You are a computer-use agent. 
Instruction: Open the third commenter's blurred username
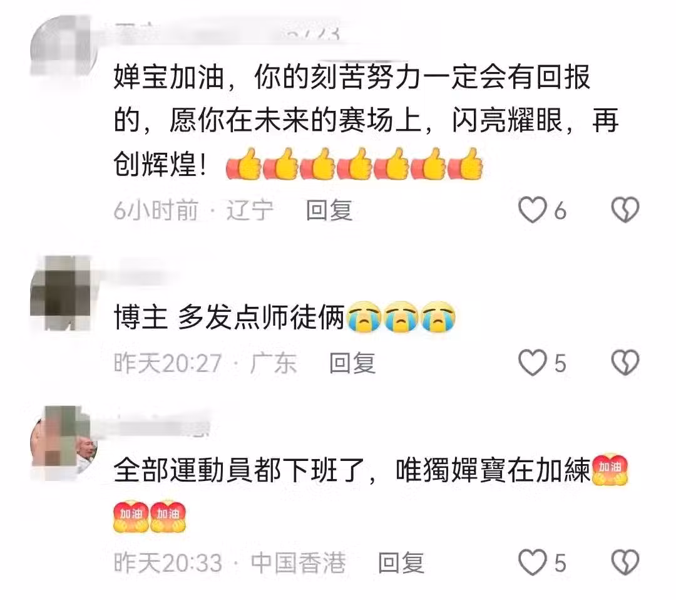click(162, 425)
